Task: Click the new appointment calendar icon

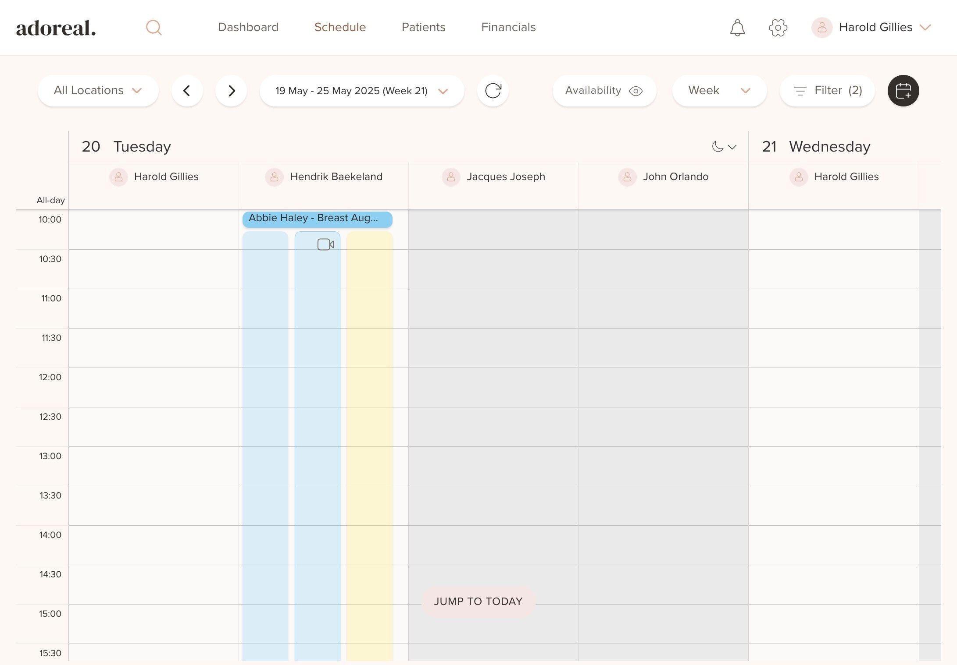Action: [x=903, y=91]
